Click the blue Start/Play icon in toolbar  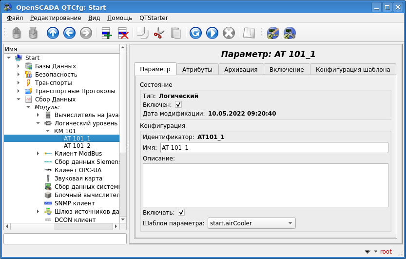(x=212, y=33)
